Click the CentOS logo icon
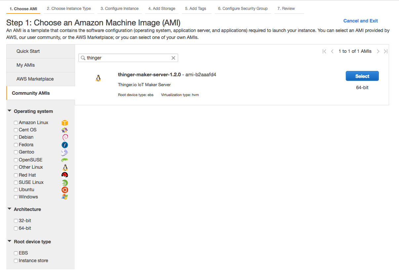This screenshot has width=399, height=276. 65,130
